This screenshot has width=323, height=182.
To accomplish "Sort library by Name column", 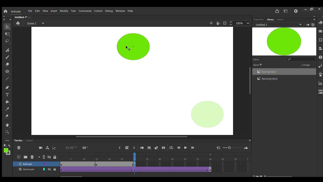I will click(x=257, y=65).
